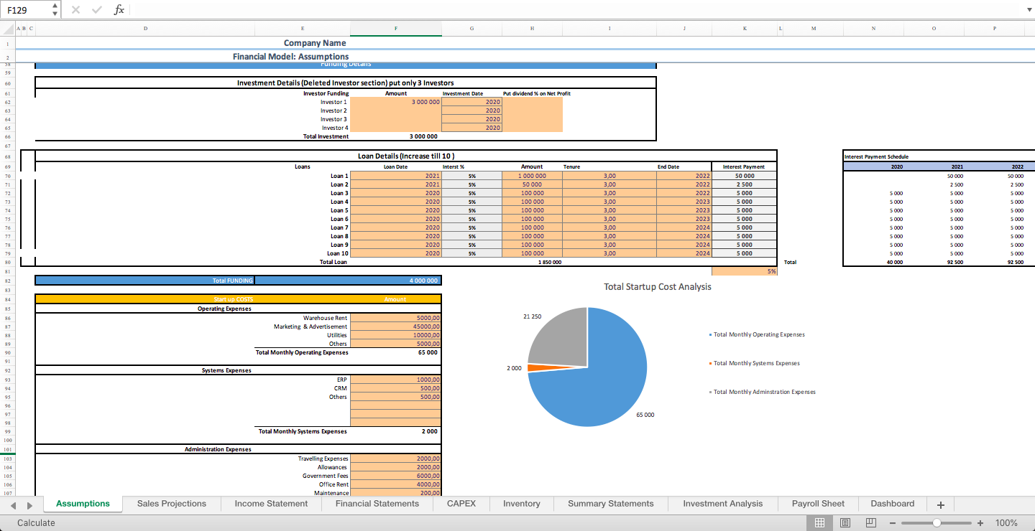Select Marketing & Advertisement 45000,00 cell
The image size is (1035, 531).
tap(396, 326)
